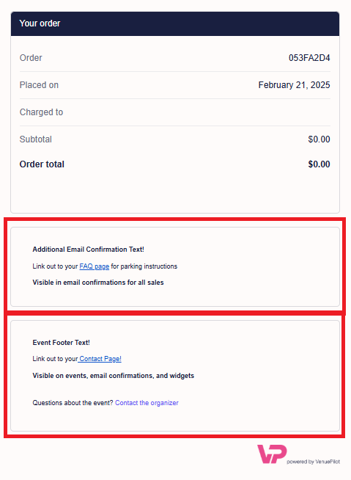Click the Charged to row label
The width and height of the screenshot is (351, 480).
tap(41, 112)
